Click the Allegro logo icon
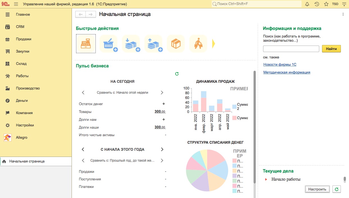Image resolution: width=349 pixels, height=198 pixels. (x=8, y=138)
